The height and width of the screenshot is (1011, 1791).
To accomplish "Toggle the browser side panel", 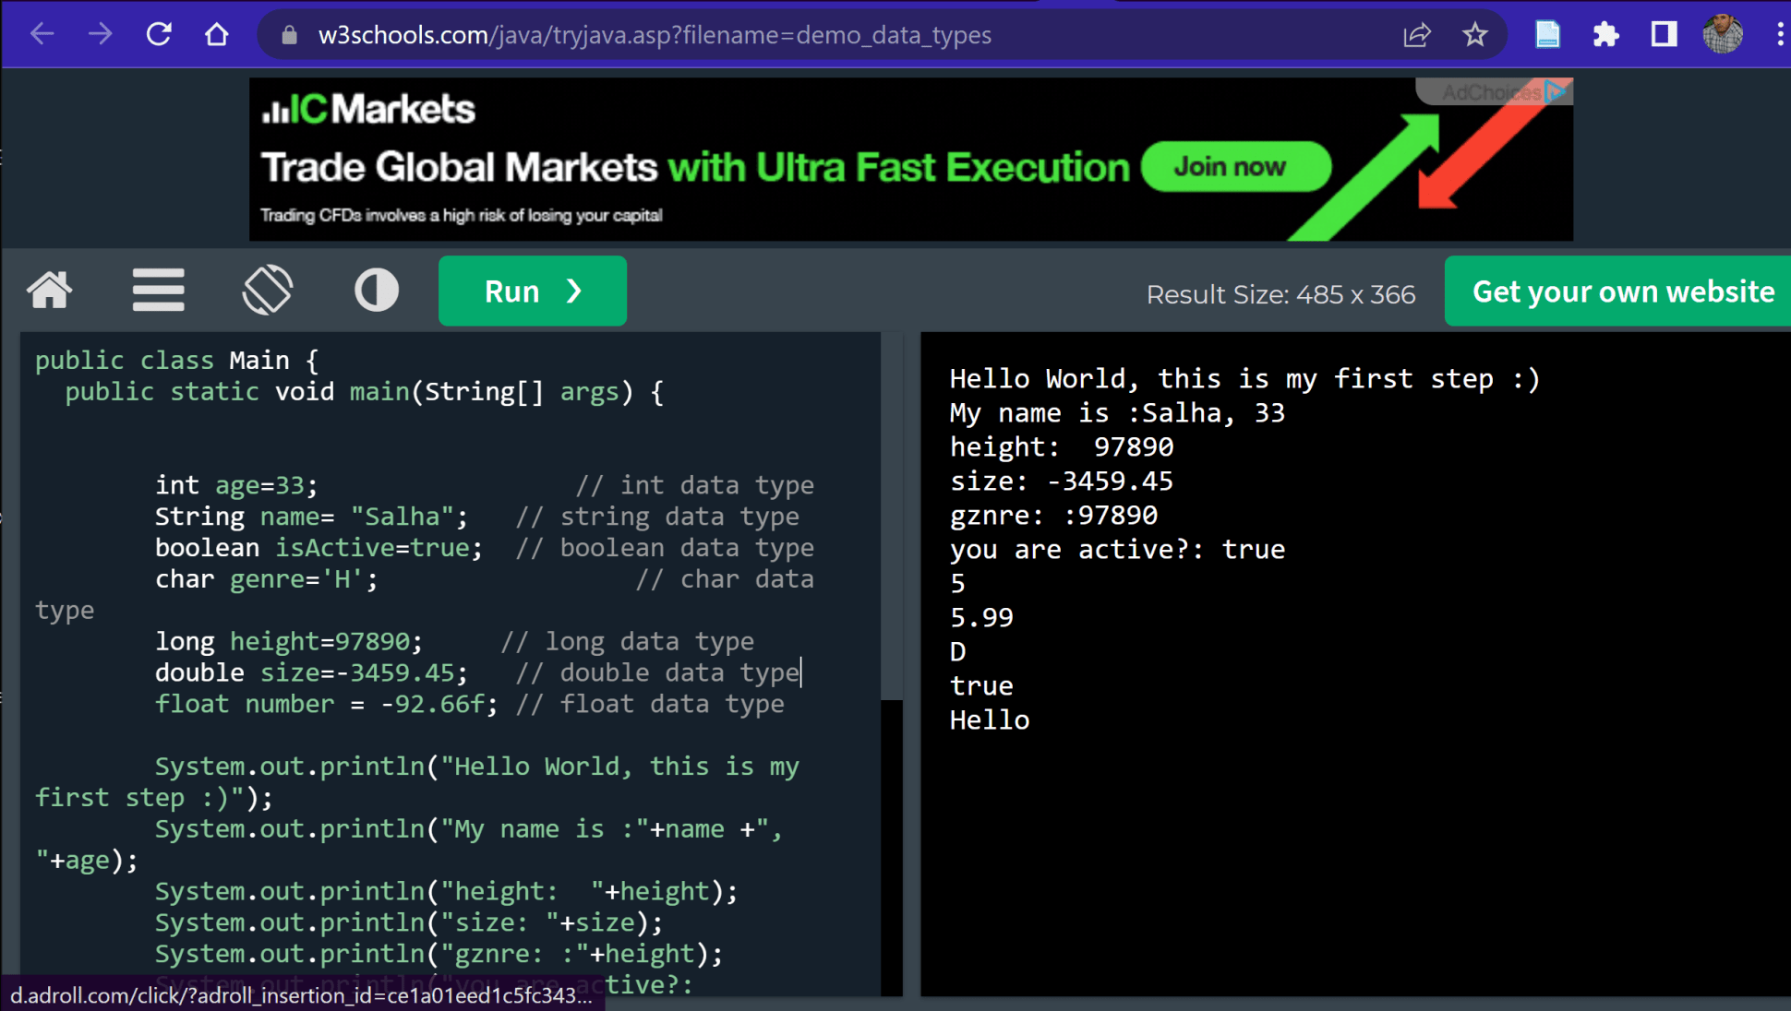I will point(1664,34).
